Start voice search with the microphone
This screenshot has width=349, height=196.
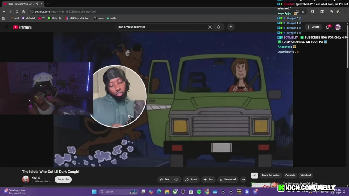[x=231, y=27]
